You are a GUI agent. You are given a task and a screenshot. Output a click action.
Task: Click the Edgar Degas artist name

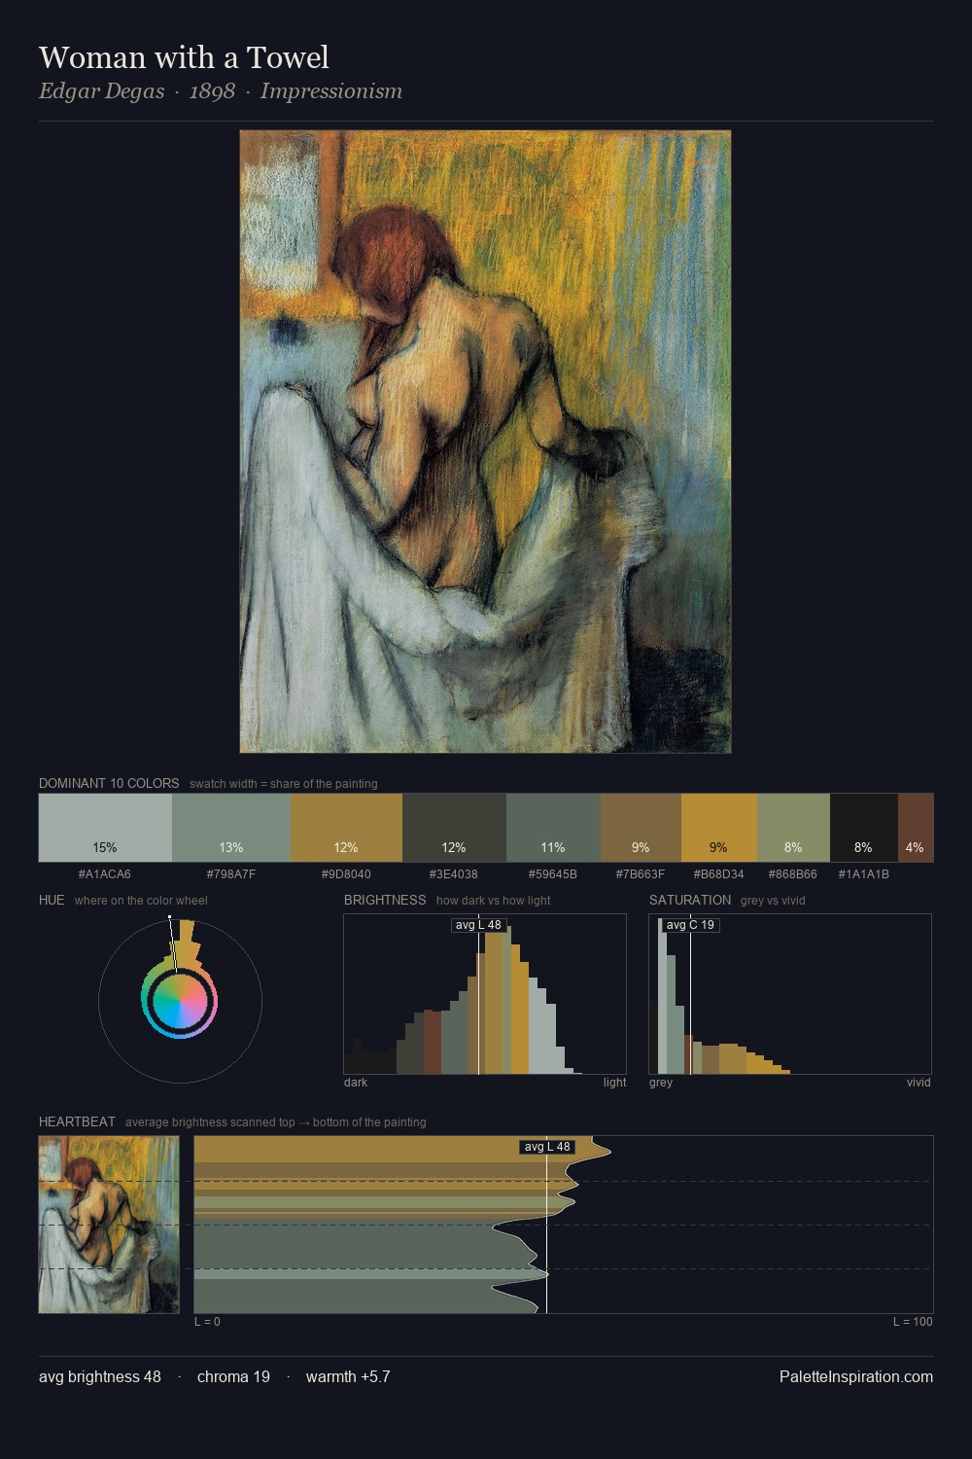pyautogui.click(x=101, y=91)
